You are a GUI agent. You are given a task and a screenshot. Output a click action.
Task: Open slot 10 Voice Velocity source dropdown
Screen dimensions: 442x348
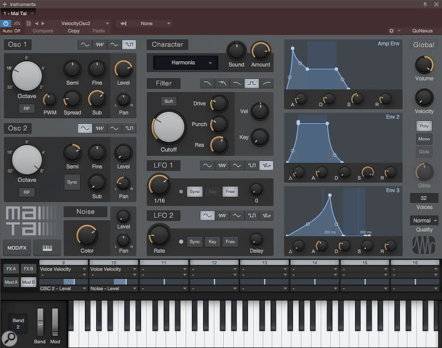[x=113, y=269]
